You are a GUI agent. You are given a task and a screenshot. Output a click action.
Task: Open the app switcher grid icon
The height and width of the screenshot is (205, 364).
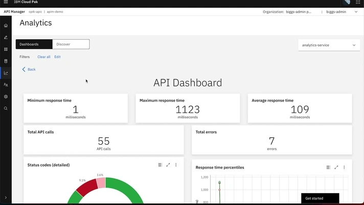tap(358, 2)
